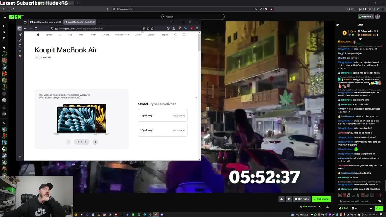386x217 pixels.
Task: Open the Kick following heart outline icon
Action: pos(4,38)
